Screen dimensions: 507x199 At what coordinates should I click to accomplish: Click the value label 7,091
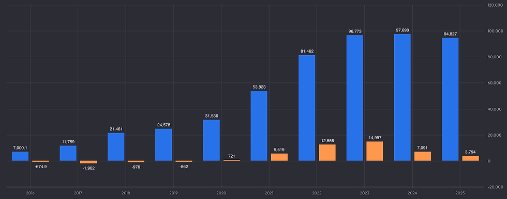[x=423, y=148]
